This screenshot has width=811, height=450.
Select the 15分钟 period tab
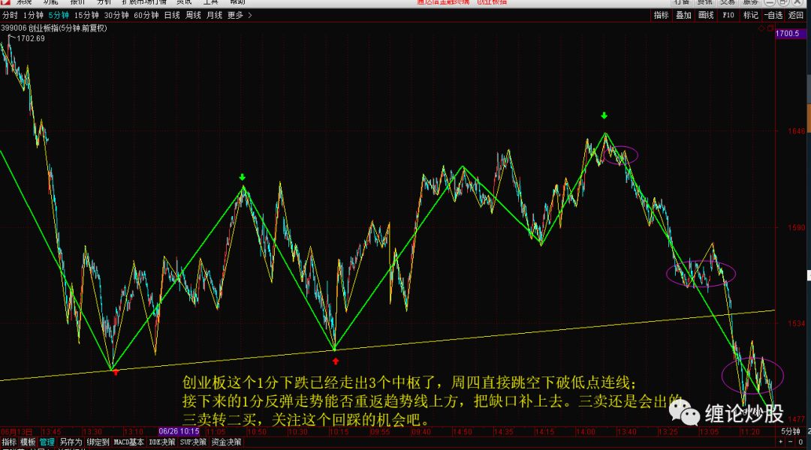click(x=86, y=16)
